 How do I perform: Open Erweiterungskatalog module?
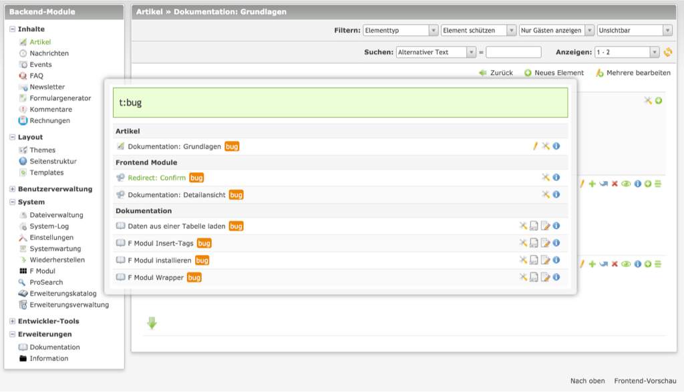(63, 293)
